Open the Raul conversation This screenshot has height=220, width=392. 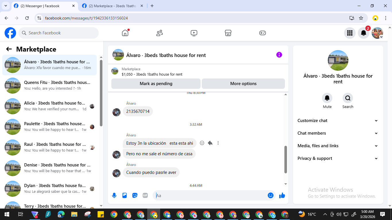(x=49, y=148)
